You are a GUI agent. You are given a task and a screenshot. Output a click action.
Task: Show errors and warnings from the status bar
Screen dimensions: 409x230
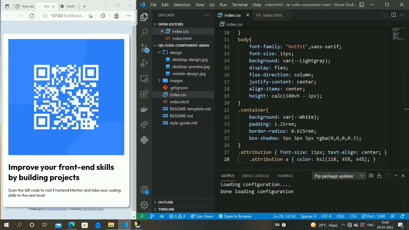click(x=177, y=216)
